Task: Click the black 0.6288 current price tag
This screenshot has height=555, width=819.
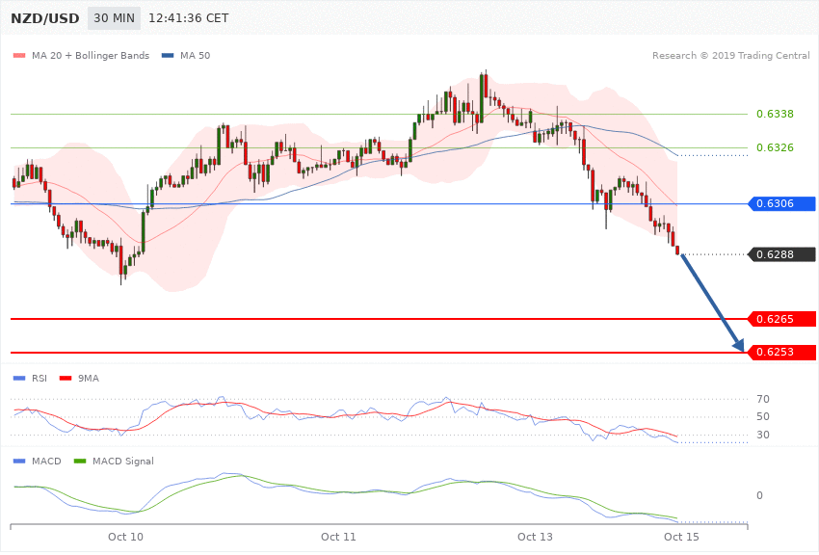Action: point(782,254)
